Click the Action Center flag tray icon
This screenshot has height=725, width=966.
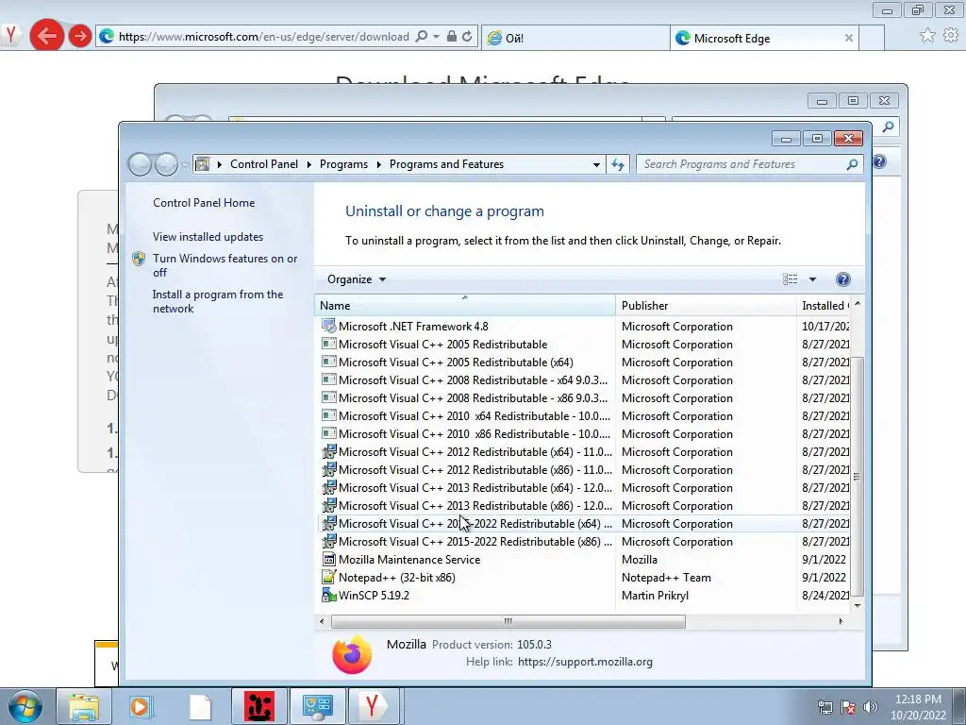click(x=848, y=707)
